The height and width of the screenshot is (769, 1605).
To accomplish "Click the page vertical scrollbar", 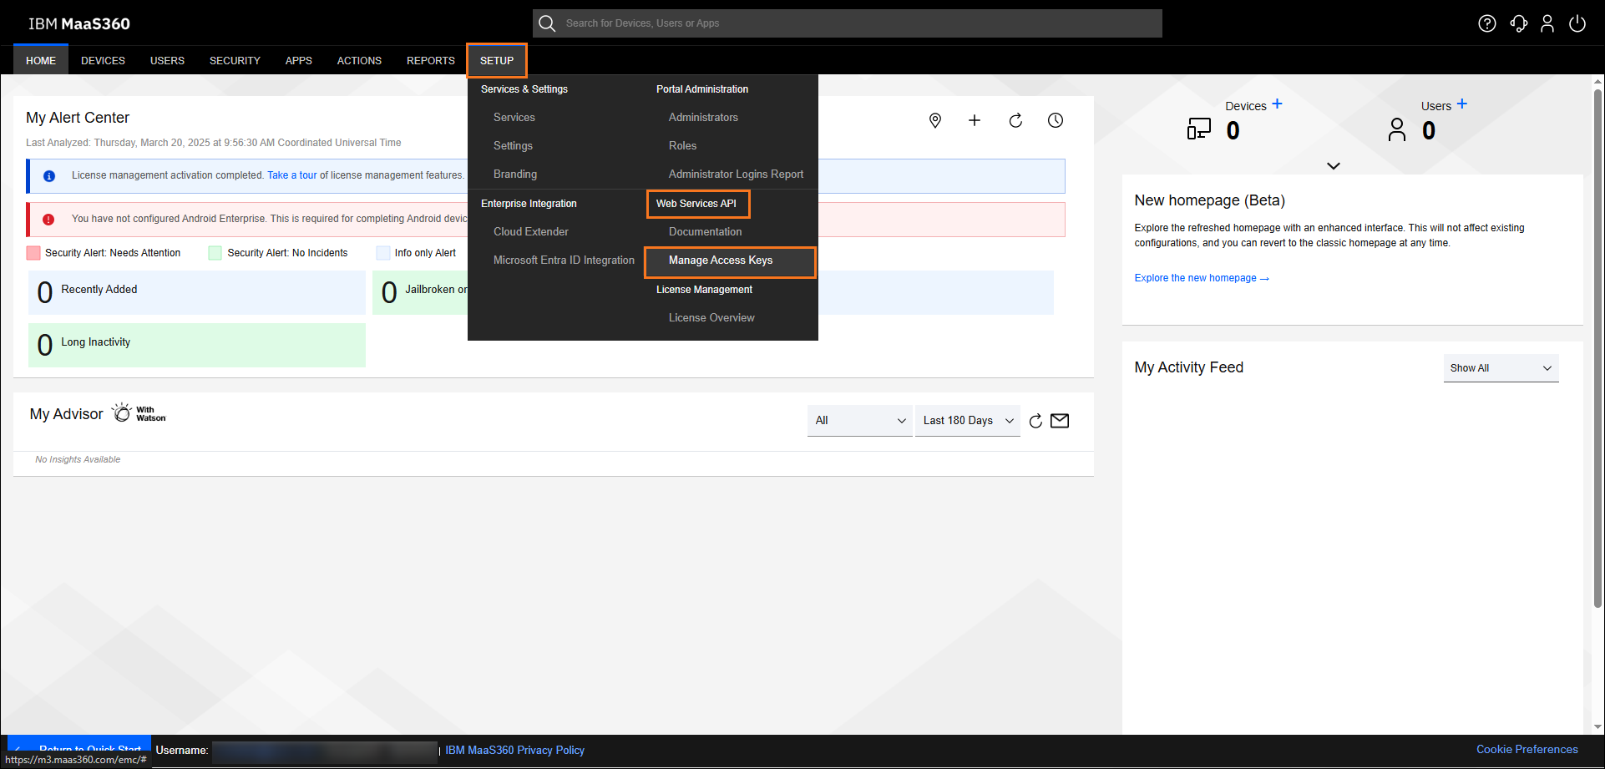I will point(1597,349).
